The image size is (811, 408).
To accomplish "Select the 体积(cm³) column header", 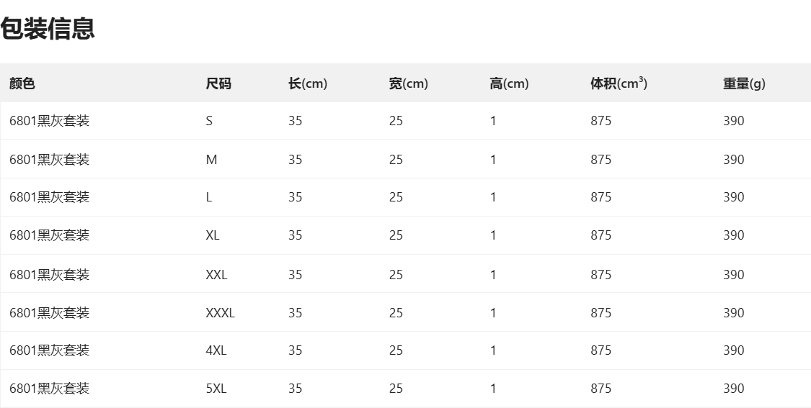I will click(x=619, y=83).
